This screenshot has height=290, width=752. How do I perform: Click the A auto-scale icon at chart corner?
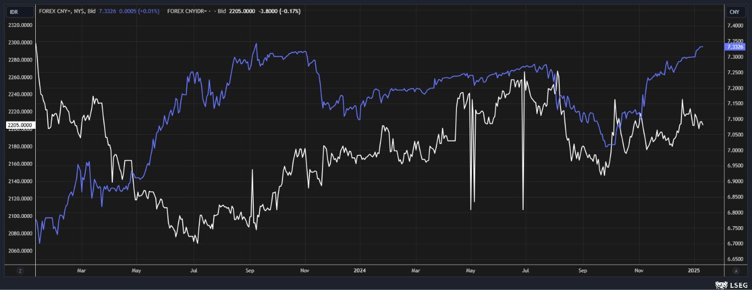[x=736, y=271]
